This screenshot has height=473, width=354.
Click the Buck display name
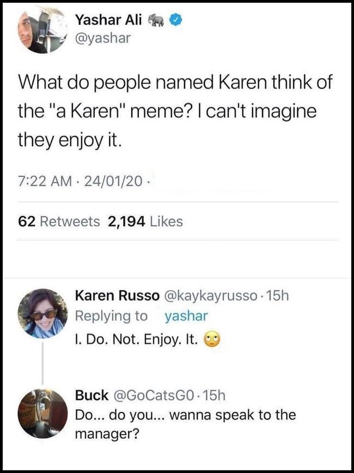click(91, 395)
